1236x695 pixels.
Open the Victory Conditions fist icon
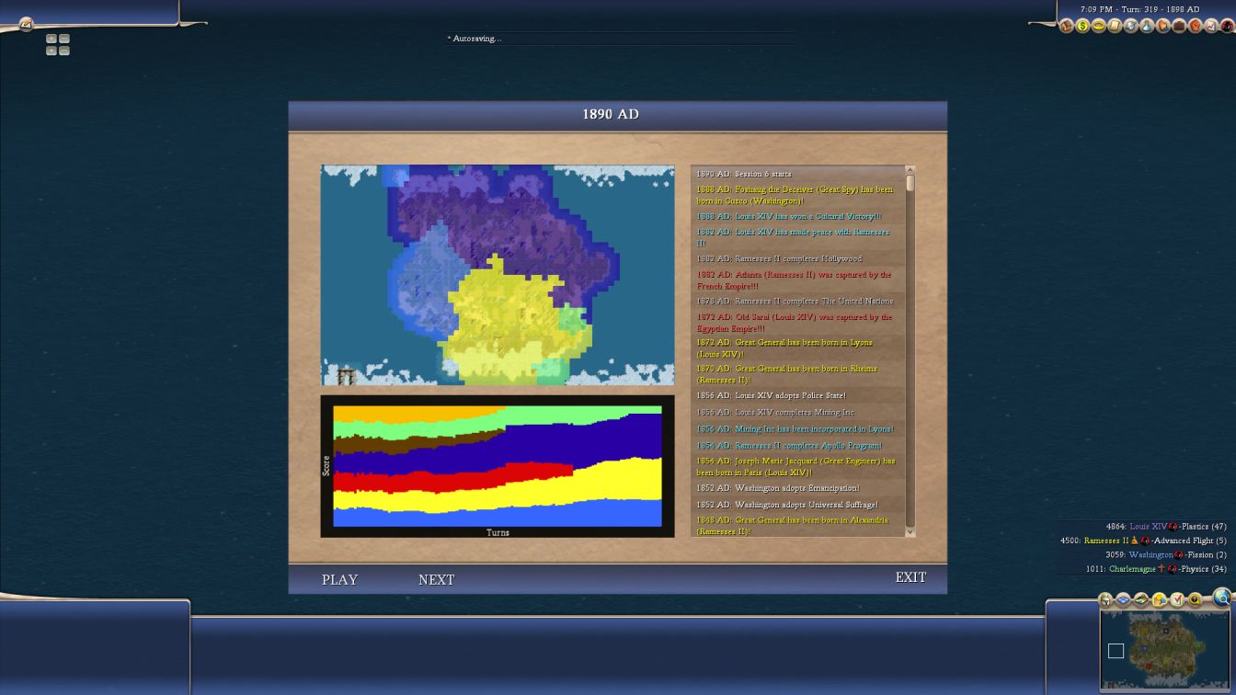pyautogui.click(x=1196, y=26)
